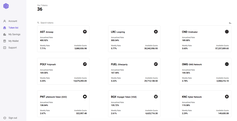Focus the Search tokens field

(x=47, y=23)
